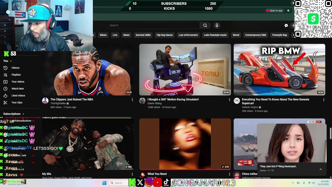This screenshot has width=332, height=187.
Task: Click the vertical page scrollbar thumb
Action: pyautogui.click(x=330, y=133)
